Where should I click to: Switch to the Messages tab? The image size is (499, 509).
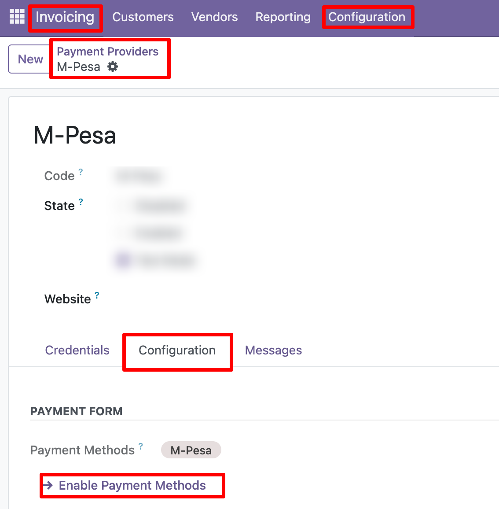click(273, 350)
